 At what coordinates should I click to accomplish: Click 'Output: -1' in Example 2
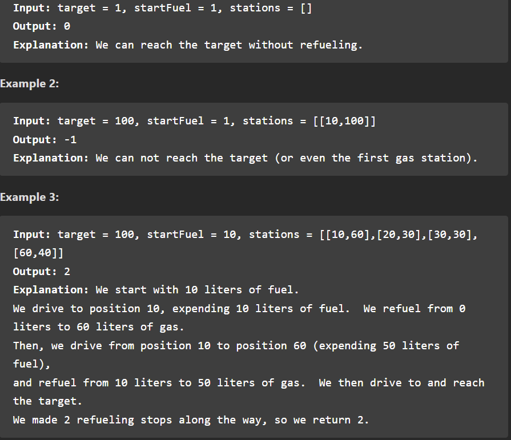(45, 140)
